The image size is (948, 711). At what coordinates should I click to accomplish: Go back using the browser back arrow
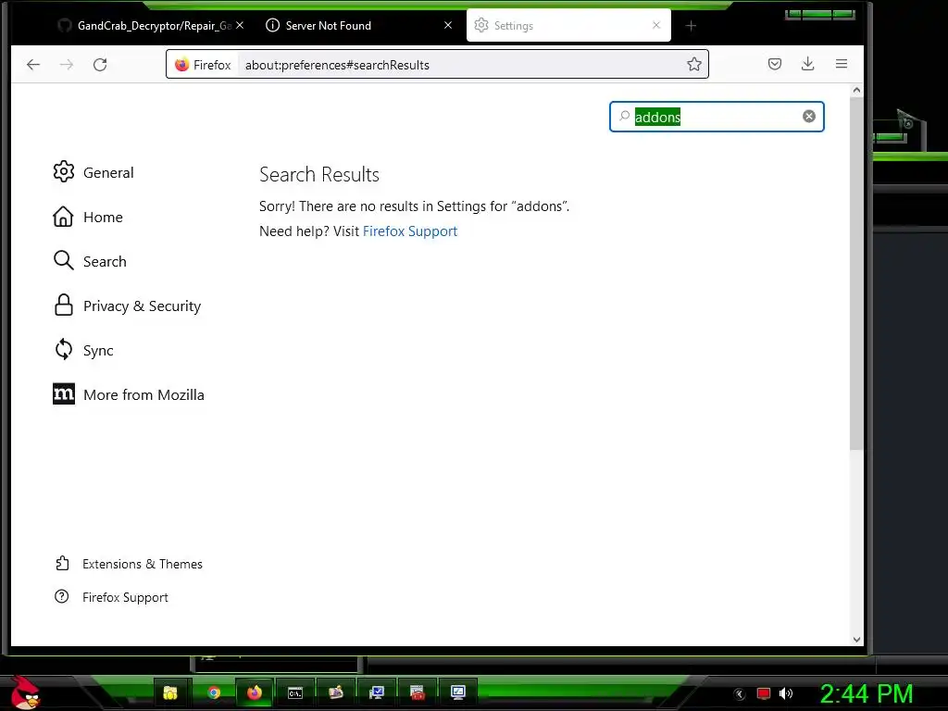[x=33, y=65]
